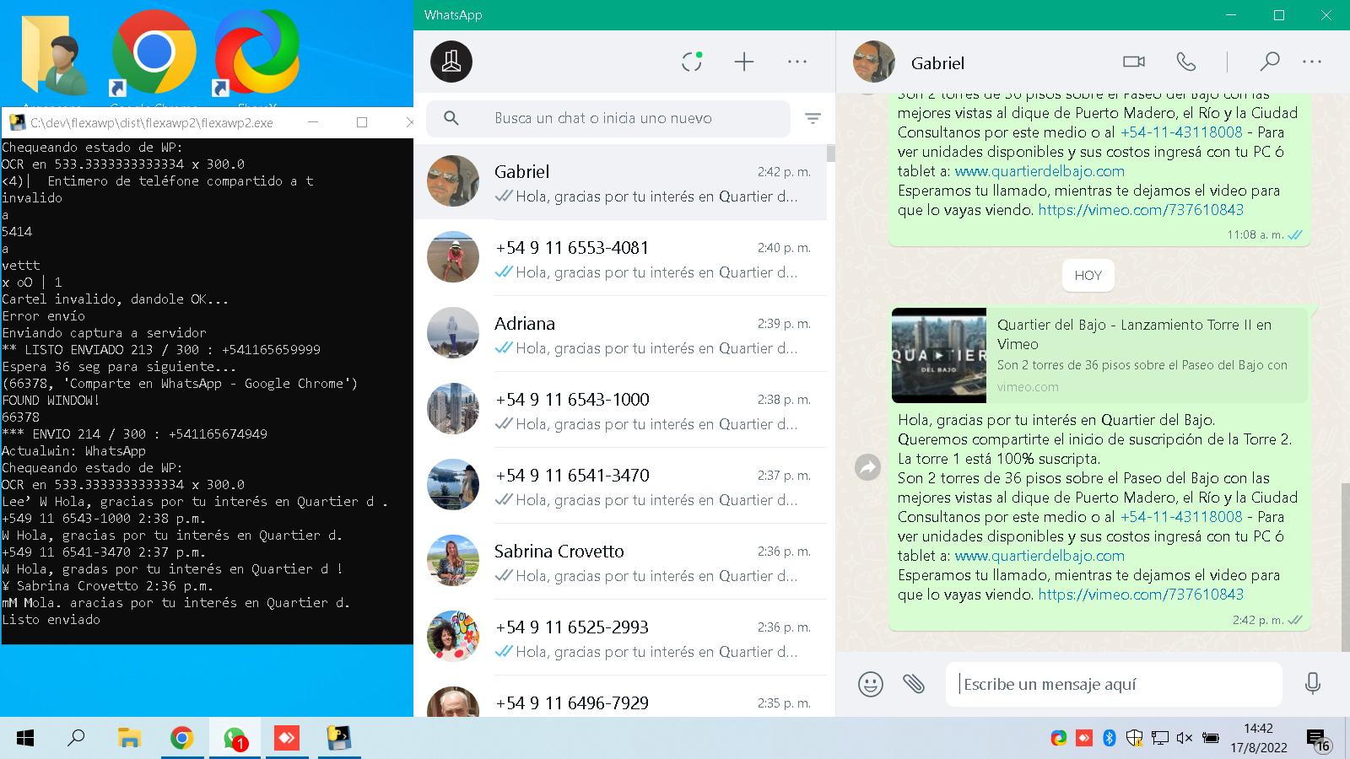This screenshot has width=1350, height=759.
Task: Click the HOY date label
Action: coord(1088,275)
